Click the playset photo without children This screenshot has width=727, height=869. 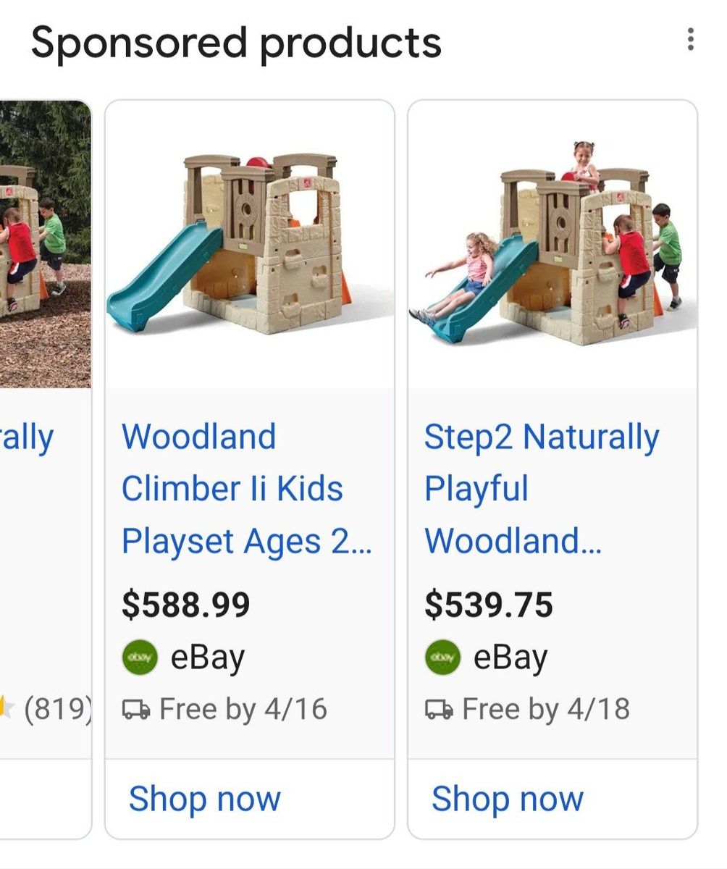point(250,245)
